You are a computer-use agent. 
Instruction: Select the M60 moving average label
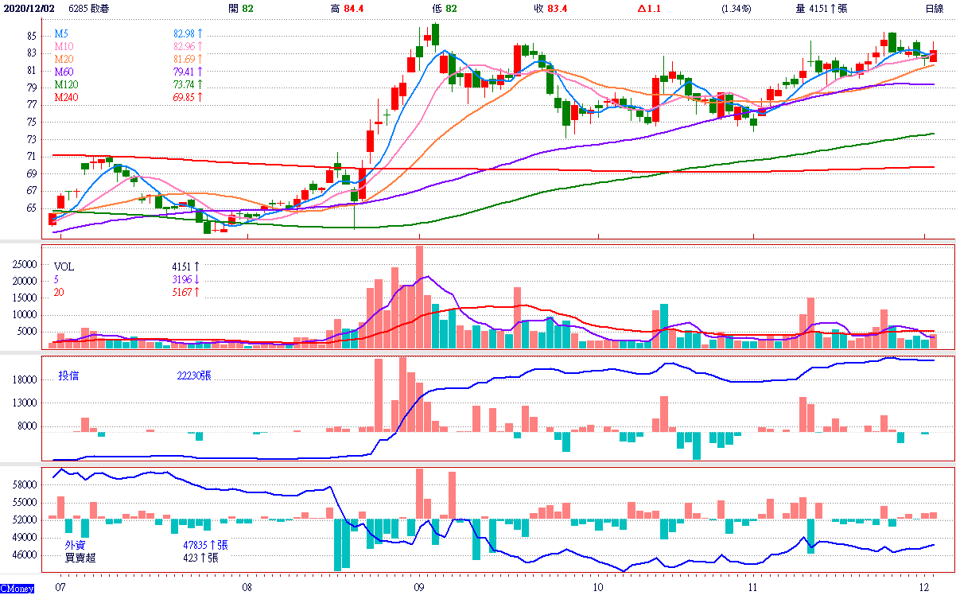pos(64,72)
